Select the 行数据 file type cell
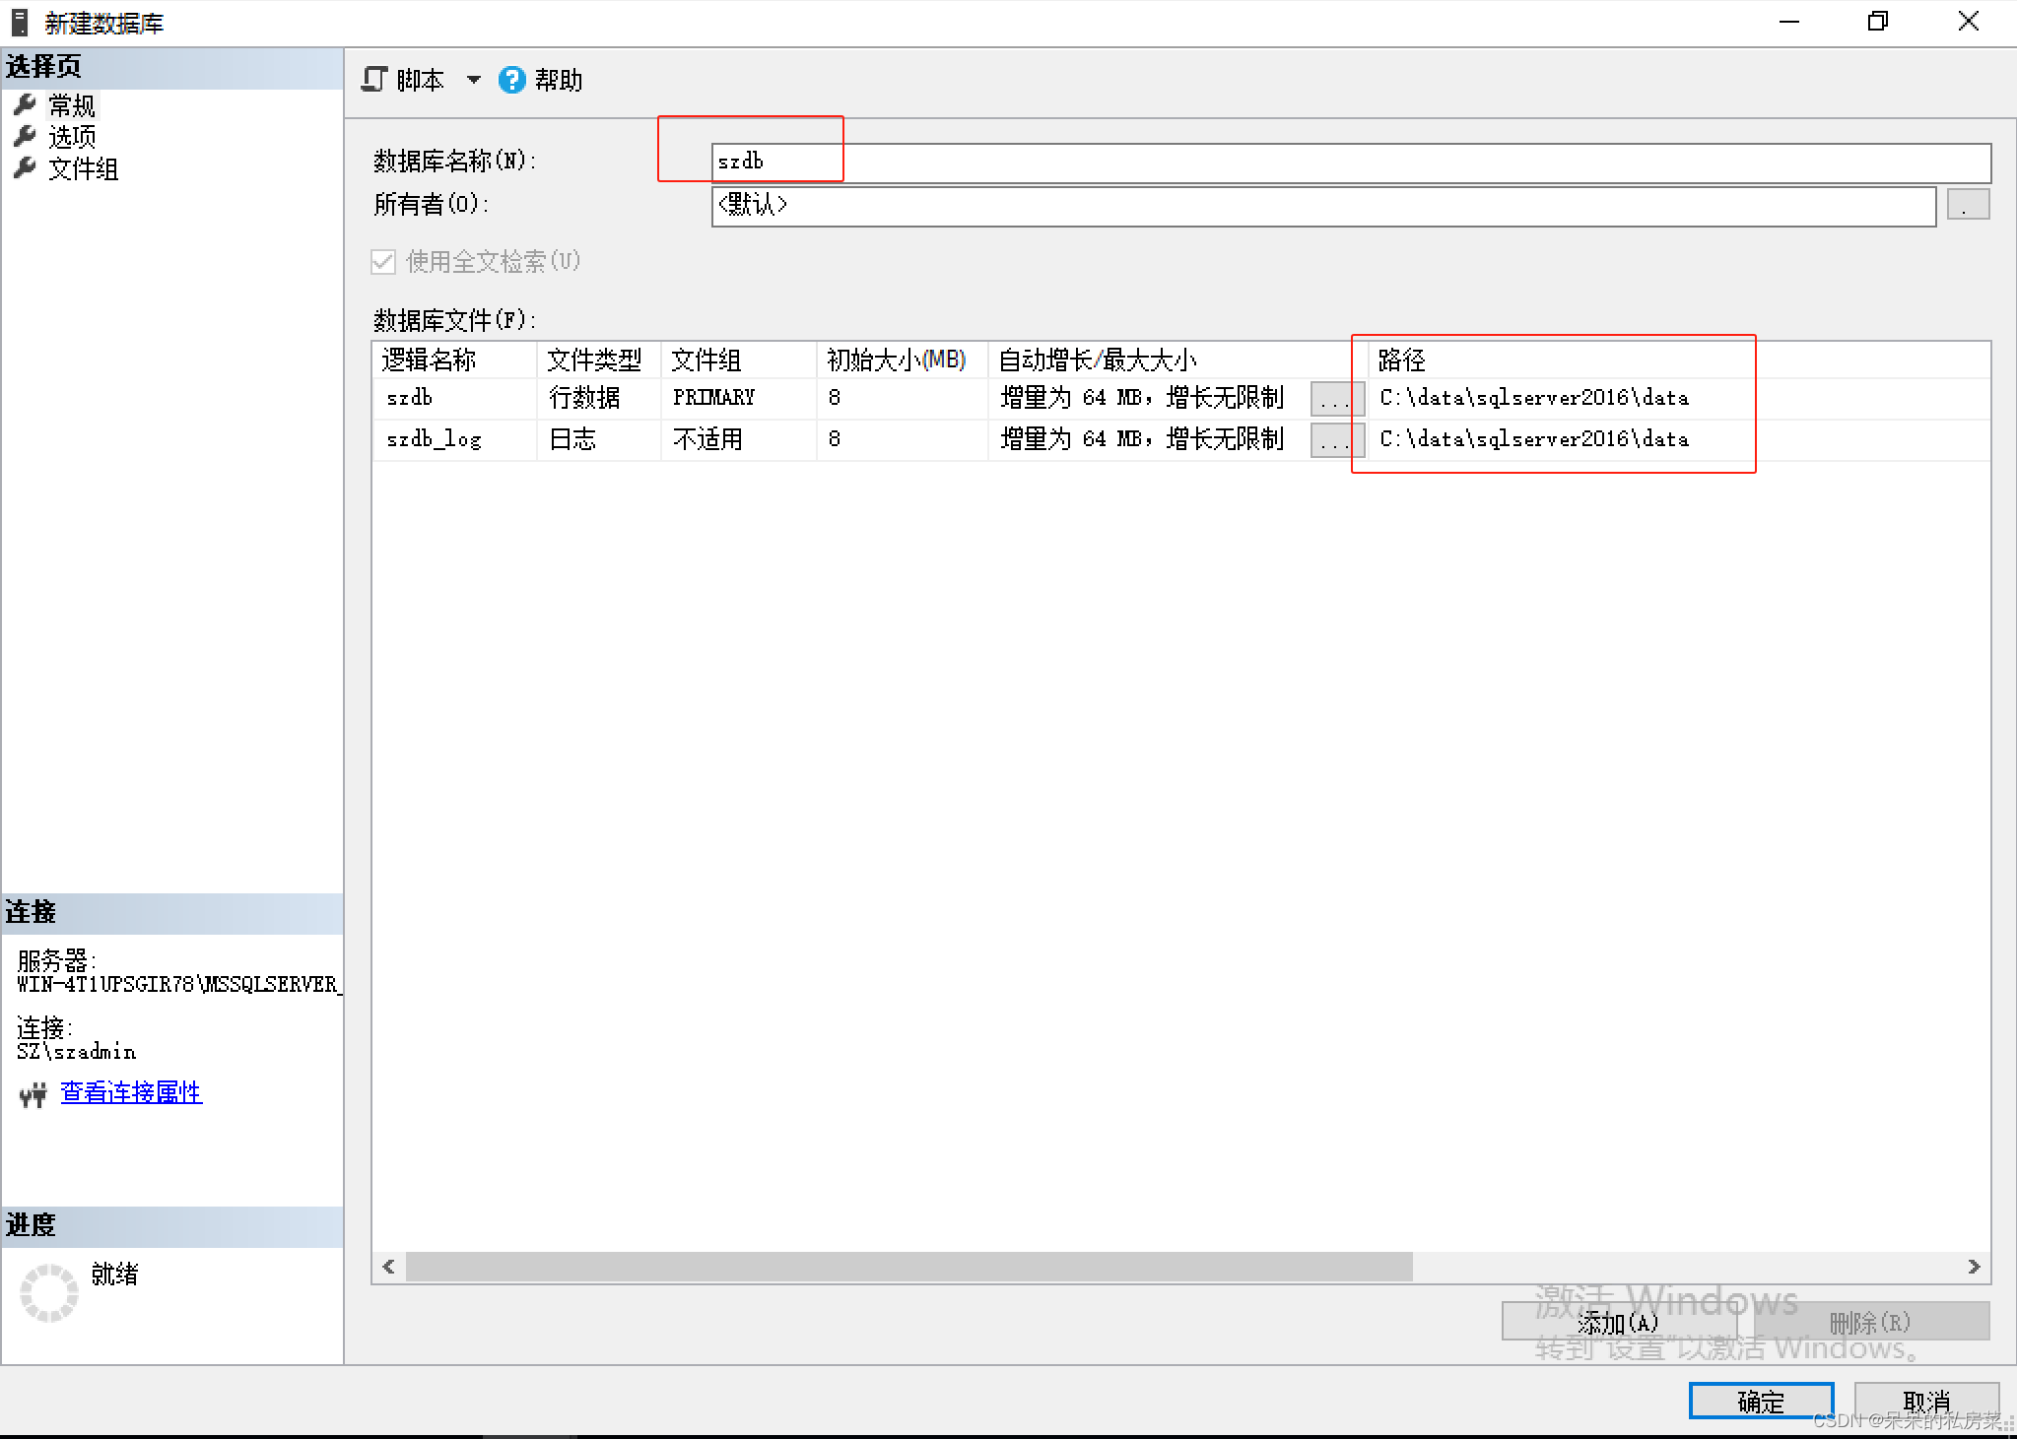The width and height of the screenshot is (2017, 1439). click(599, 399)
